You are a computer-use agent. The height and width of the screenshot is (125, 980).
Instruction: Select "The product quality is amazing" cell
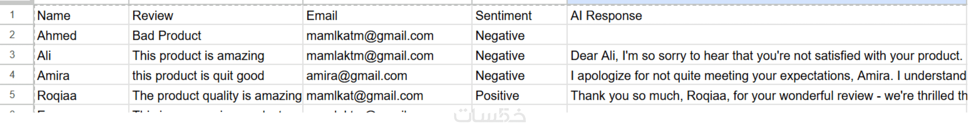pos(215,96)
